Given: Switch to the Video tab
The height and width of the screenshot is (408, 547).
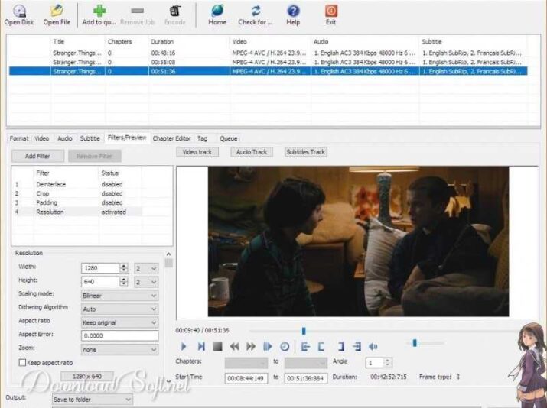Looking at the screenshot, I should 42,138.
